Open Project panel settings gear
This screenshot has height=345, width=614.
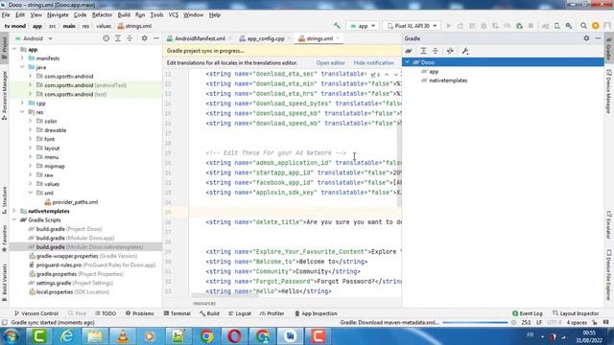click(144, 38)
